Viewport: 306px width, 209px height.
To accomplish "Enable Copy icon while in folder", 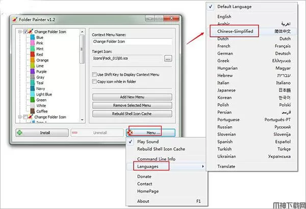I will [x=94, y=82].
